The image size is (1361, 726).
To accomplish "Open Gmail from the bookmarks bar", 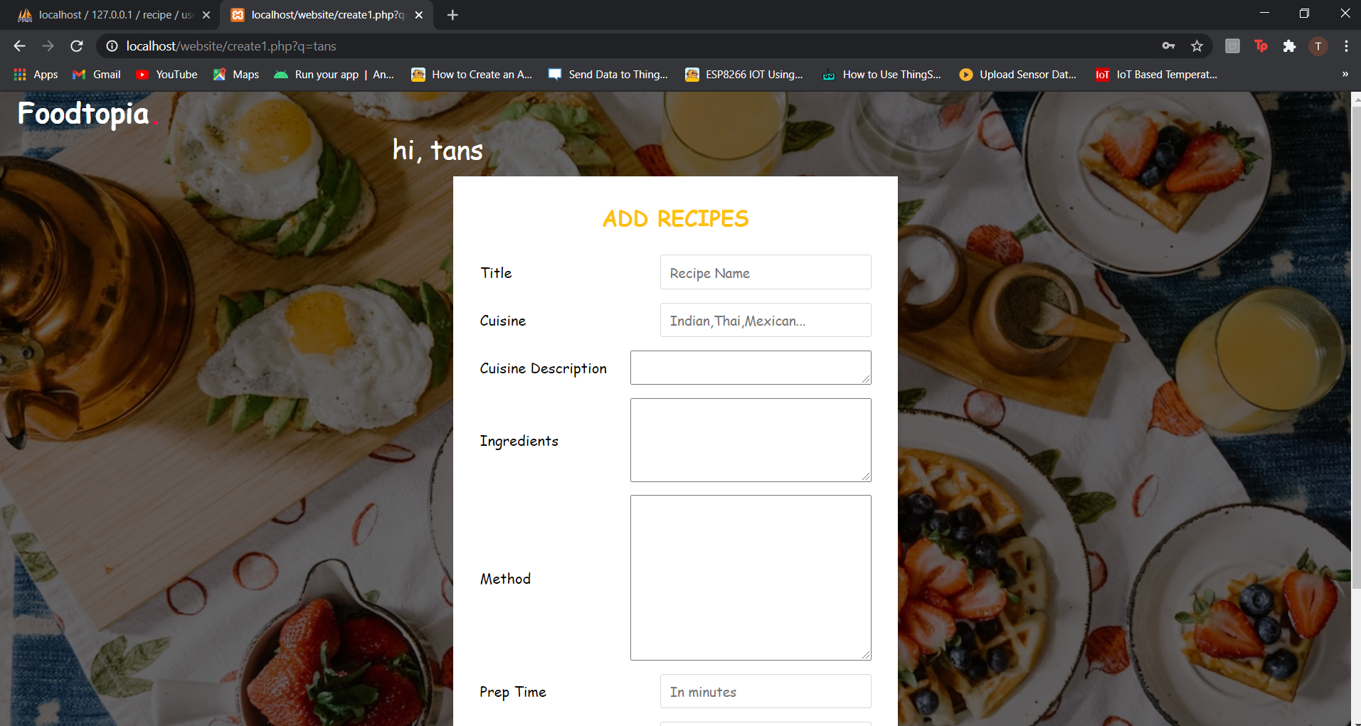I will [x=95, y=74].
